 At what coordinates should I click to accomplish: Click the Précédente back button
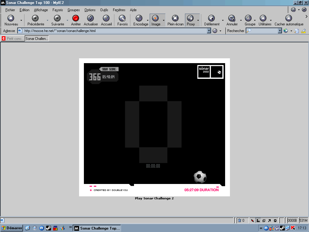[x=35, y=18]
